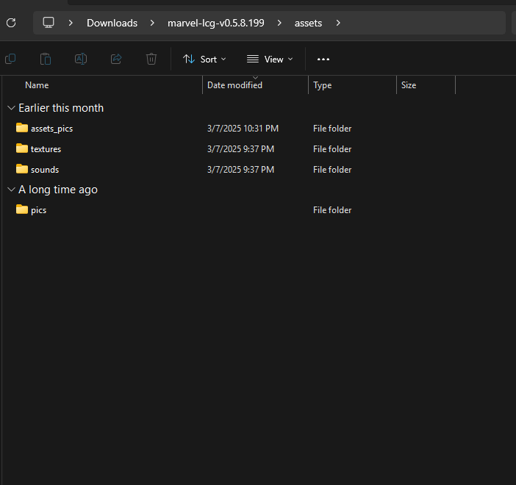Click the Refresh icon
Viewport: 516px width, 485px height.
(10, 23)
